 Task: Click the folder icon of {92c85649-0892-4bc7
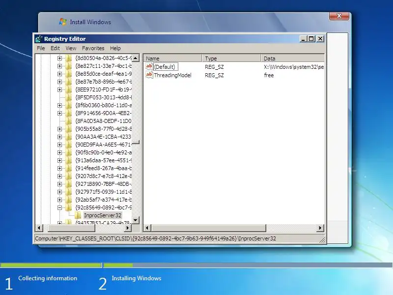click(x=69, y=207)
